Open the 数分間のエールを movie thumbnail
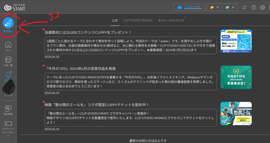 (236, 113)
